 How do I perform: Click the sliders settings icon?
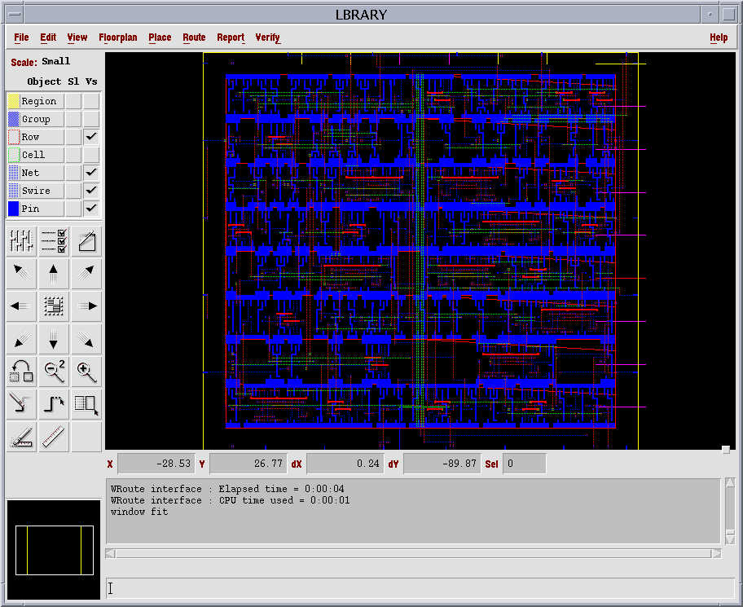[x=21, y=240]
